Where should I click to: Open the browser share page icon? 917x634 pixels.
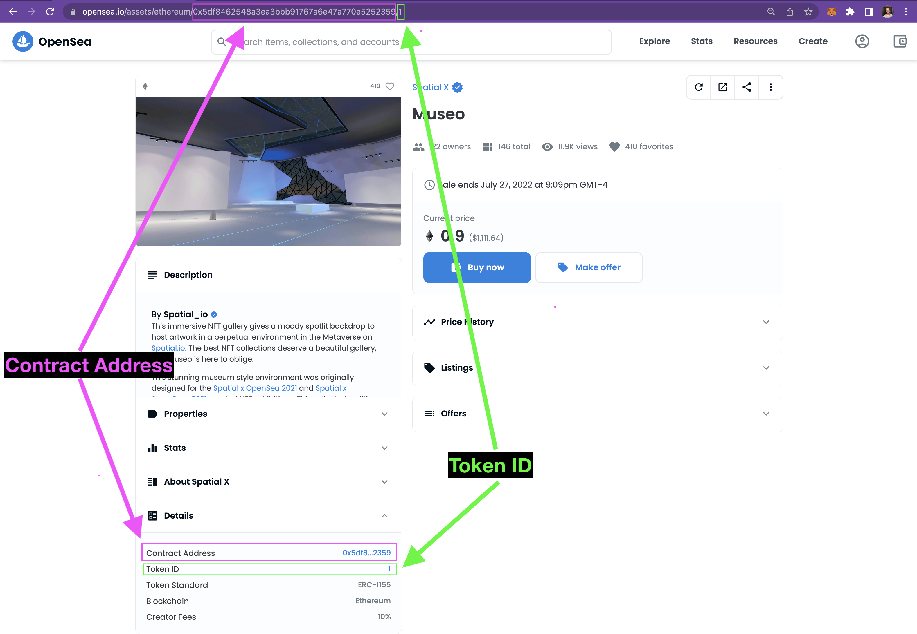pyautogui.click(x=790, y=12)
